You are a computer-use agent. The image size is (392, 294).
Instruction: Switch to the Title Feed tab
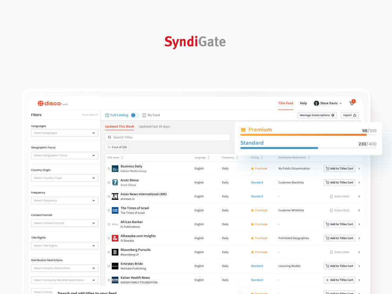point(285,103)
